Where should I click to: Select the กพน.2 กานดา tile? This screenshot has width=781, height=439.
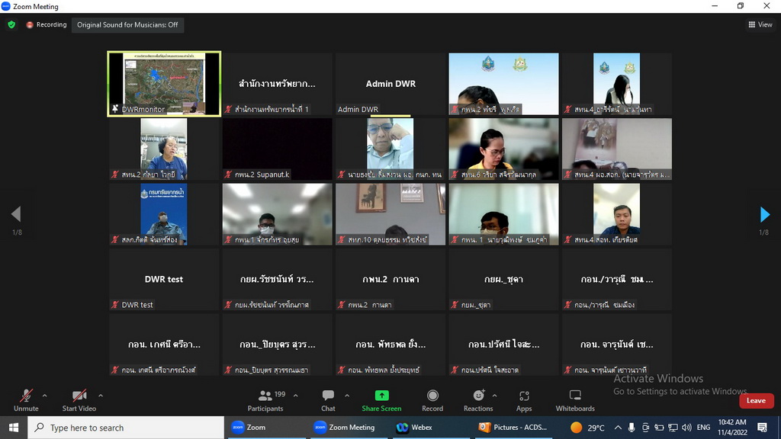(x=390, y=279)
